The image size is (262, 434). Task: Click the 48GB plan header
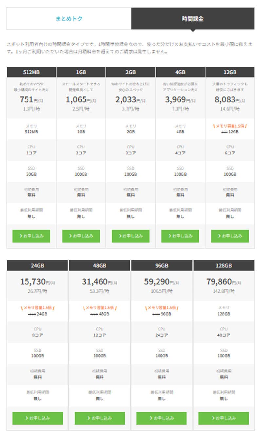[x=100, y=265]
